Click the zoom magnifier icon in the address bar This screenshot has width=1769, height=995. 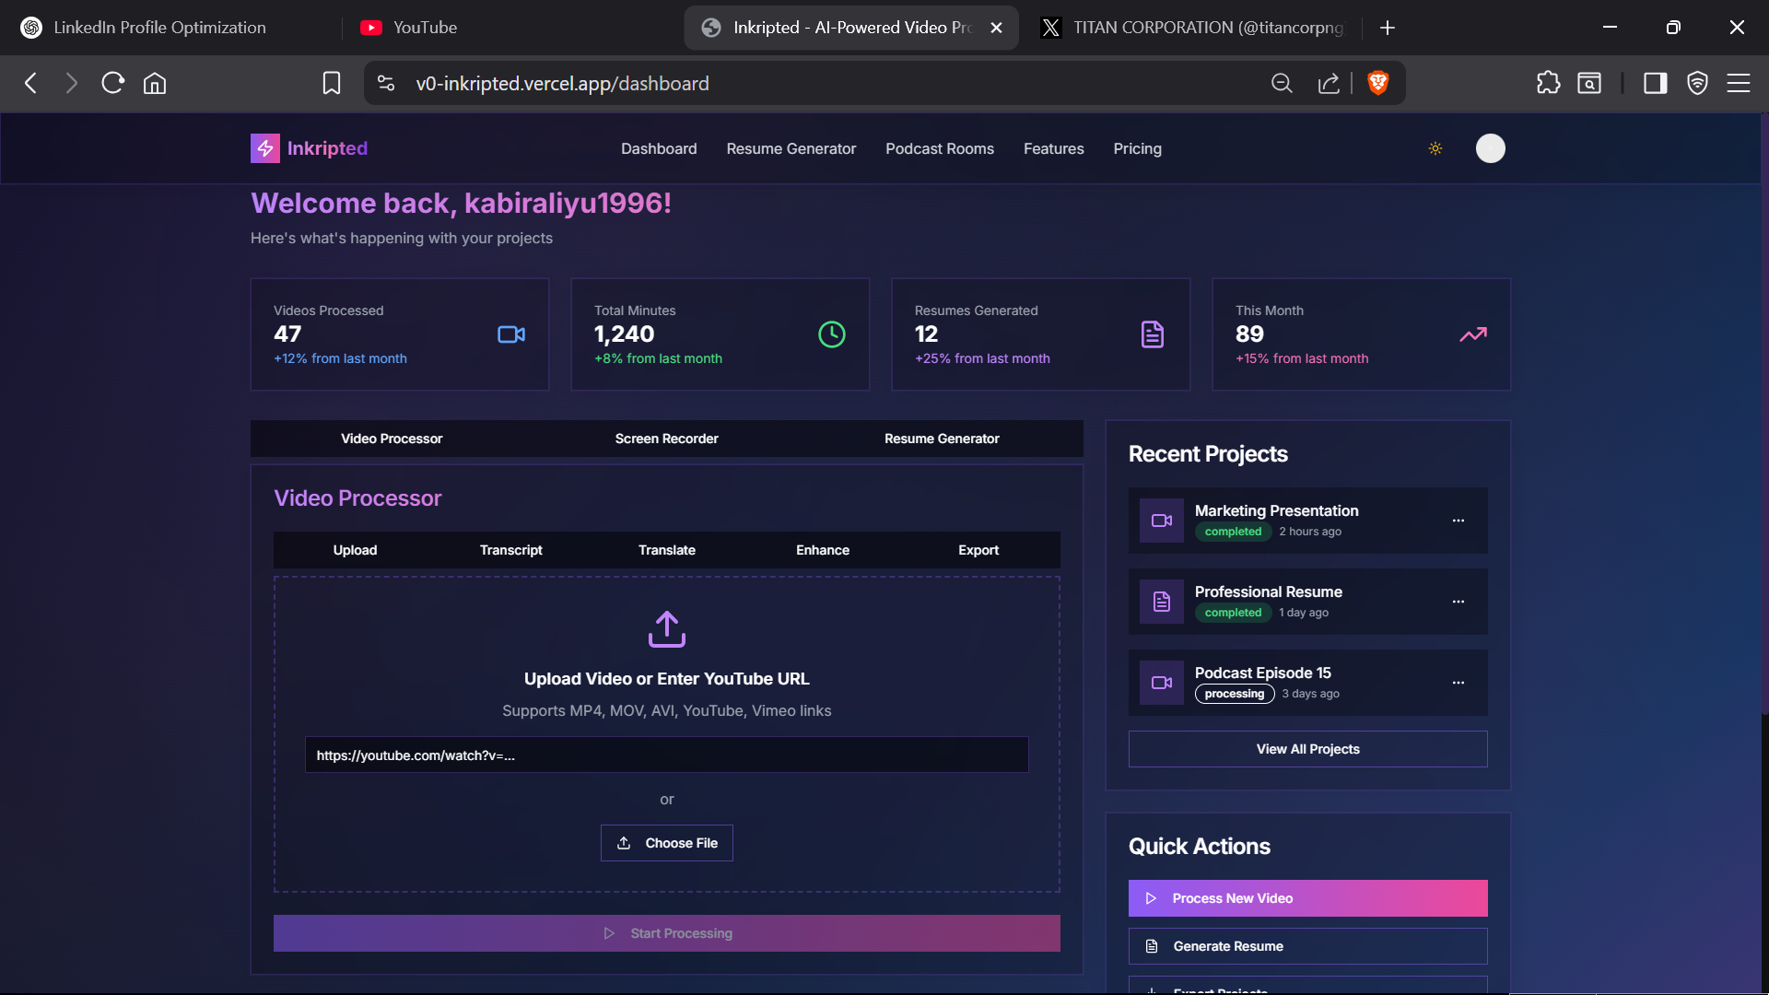(x=1282, y=83)
